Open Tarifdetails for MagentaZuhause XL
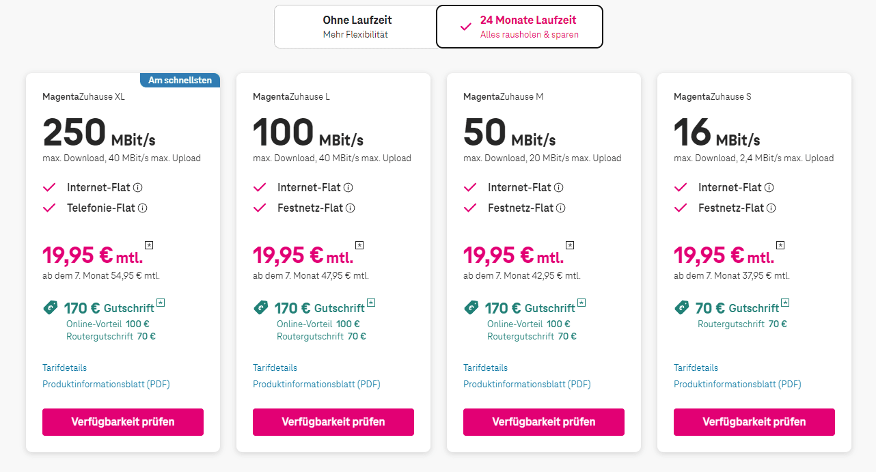Viewport: 876px width, 472px height. [65, 367]
